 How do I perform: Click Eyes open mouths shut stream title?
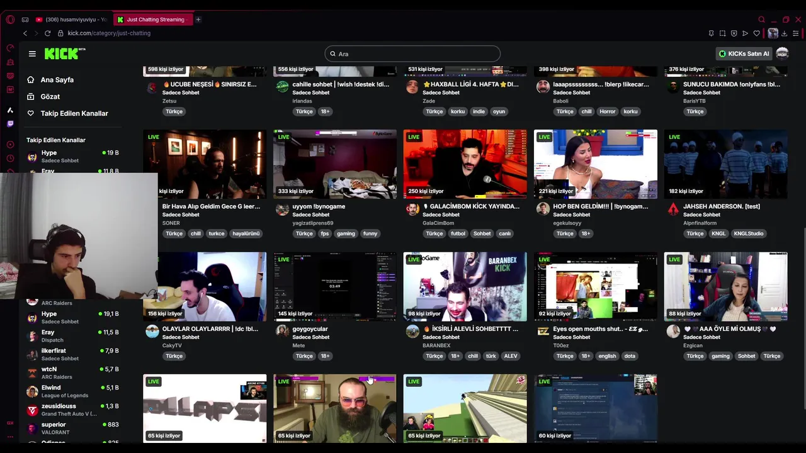click(601, 328)
